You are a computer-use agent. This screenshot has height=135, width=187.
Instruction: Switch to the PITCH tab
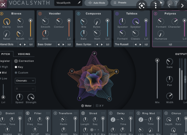6,54
